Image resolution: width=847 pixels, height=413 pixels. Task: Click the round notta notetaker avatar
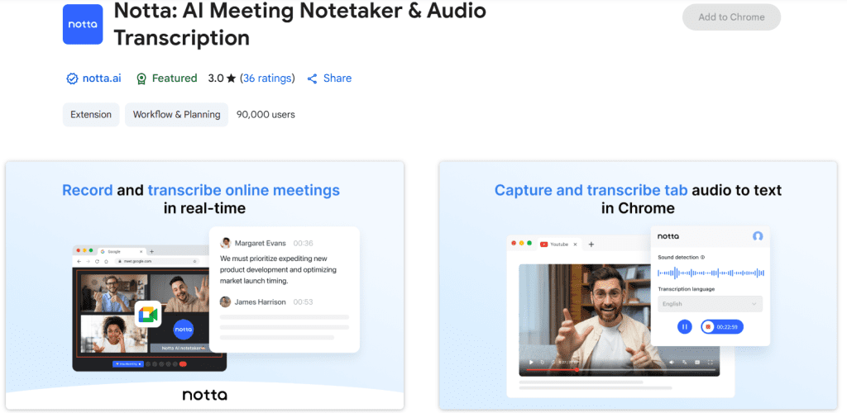point(184,330)
